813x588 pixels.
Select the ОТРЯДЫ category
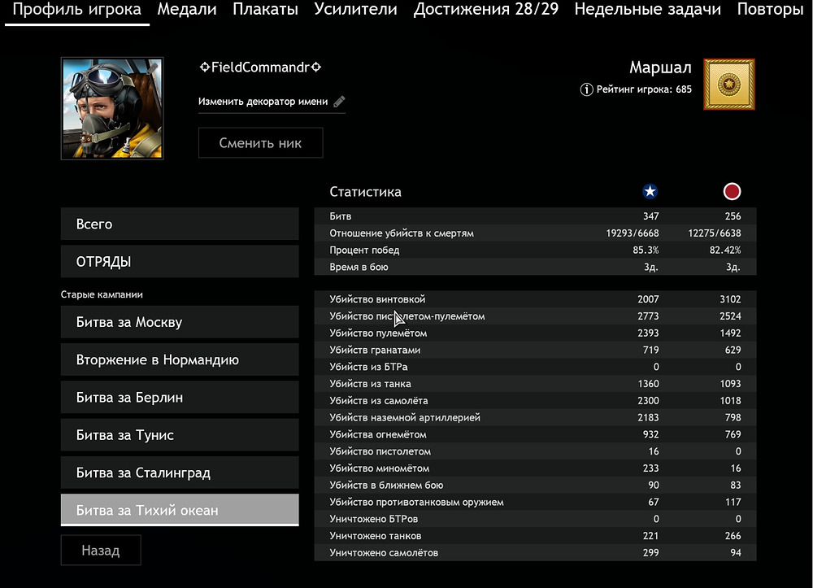click(180, 262)
